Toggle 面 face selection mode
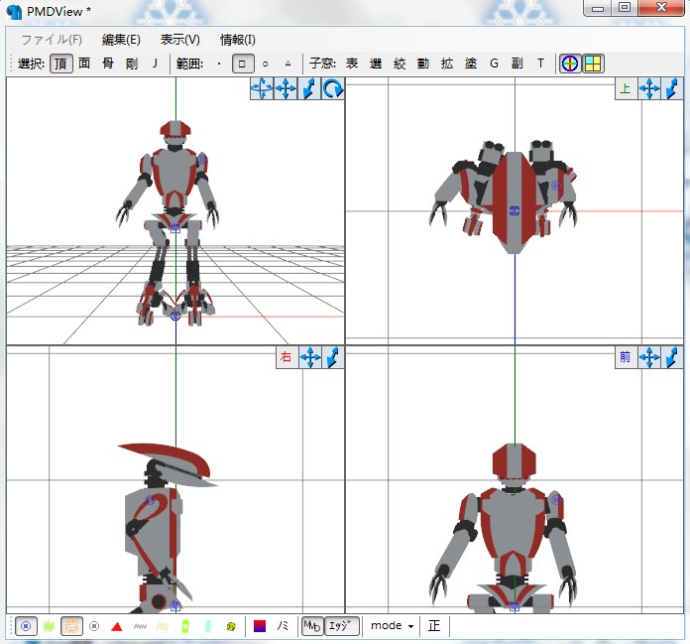 [x=84, y=64]
